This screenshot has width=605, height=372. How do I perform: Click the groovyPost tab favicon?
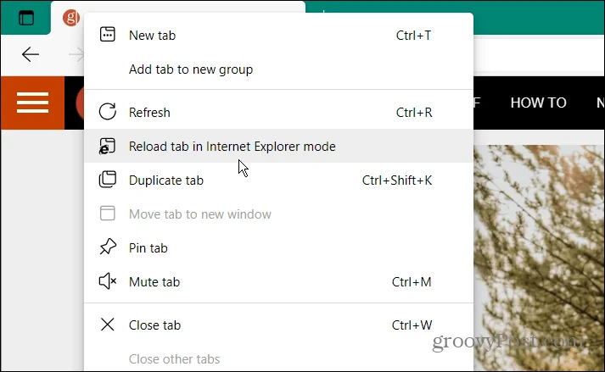click(71, 18)
